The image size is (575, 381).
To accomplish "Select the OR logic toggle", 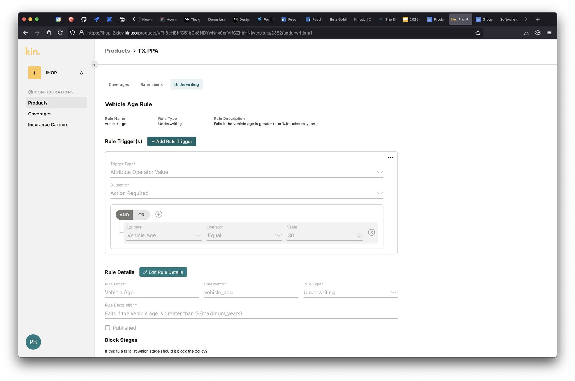I will point(141,215).
